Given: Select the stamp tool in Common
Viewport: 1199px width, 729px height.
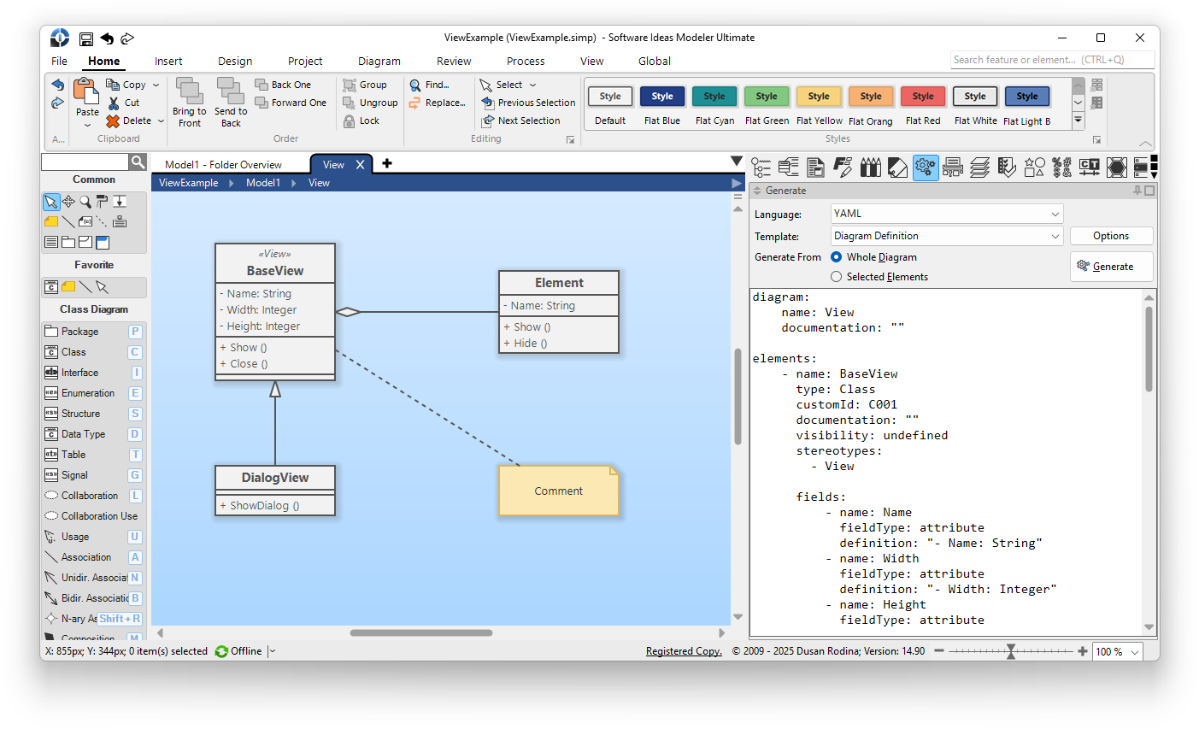Looking at the screenshot, I should 120,221.
